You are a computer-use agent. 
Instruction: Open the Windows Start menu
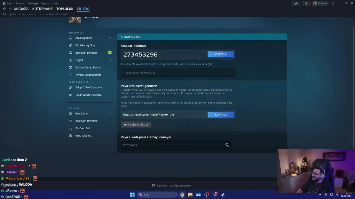tap(132, 195)
